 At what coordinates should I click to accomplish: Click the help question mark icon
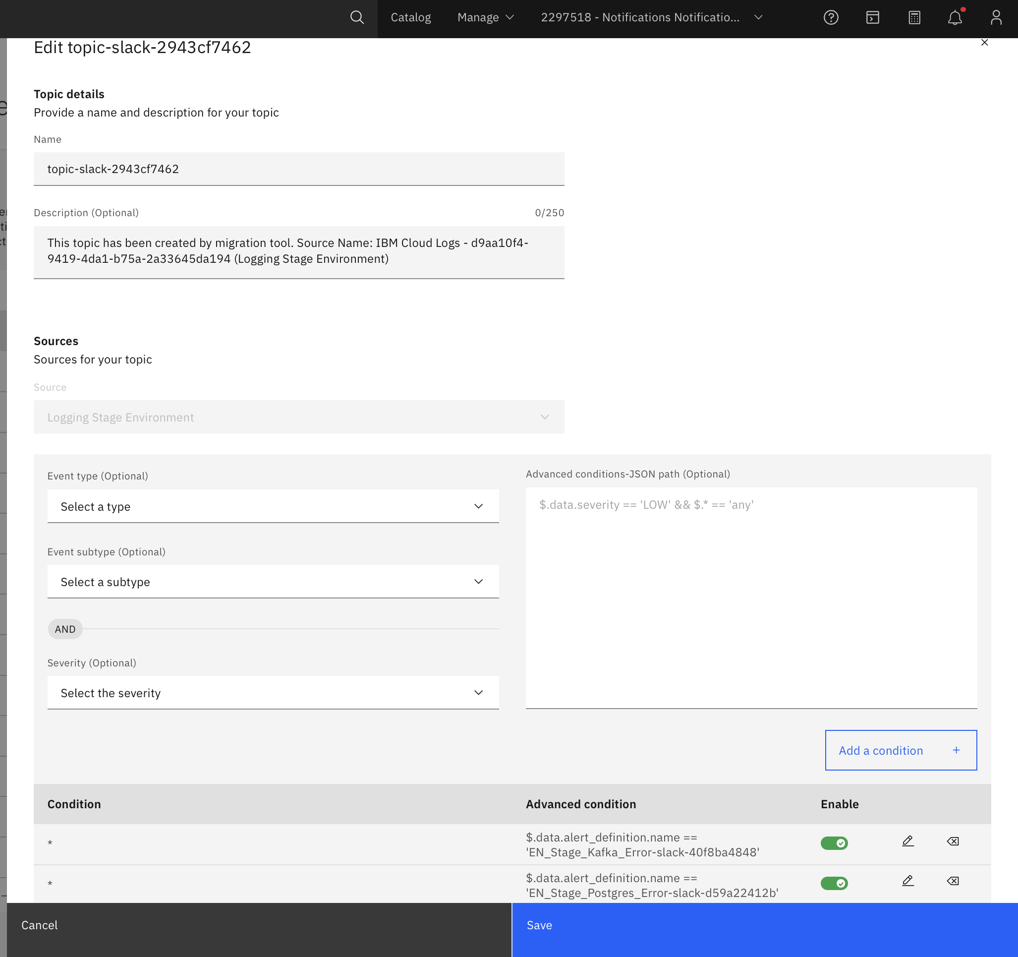click(x=831, y=17)
